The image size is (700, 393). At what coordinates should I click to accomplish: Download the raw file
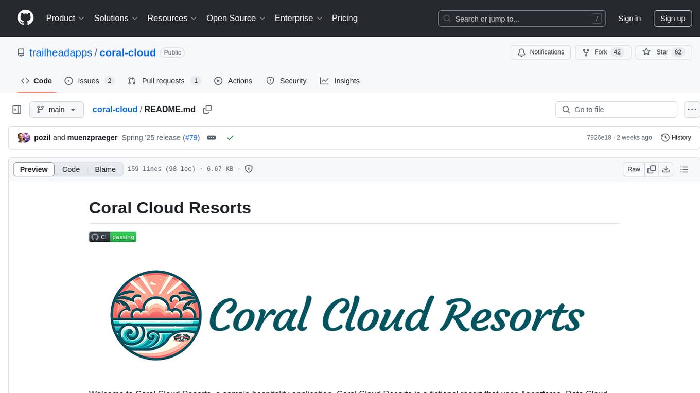[666, 169]
